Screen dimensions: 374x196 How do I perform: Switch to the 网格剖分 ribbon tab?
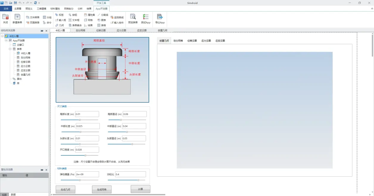coord(69,9)
